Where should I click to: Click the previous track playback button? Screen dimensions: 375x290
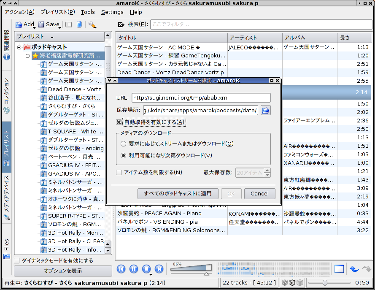[121, 269]
